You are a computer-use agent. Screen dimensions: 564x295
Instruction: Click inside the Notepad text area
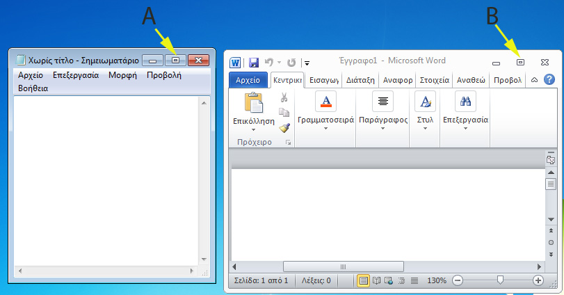pos(106,181)
